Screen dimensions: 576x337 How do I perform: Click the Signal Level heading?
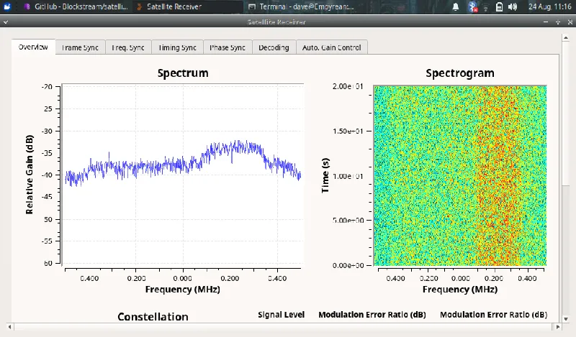281,315
